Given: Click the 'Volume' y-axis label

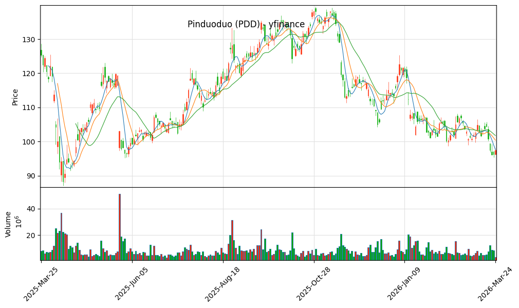Looking at the screenshot, I should pyautogui.click(x=8, y=224).
